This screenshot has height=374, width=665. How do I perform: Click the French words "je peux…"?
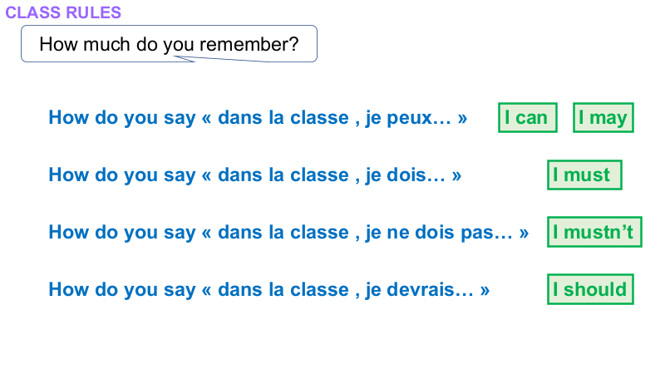tap(407, 118)
